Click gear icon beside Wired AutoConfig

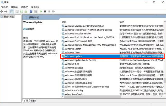point(63,90)
